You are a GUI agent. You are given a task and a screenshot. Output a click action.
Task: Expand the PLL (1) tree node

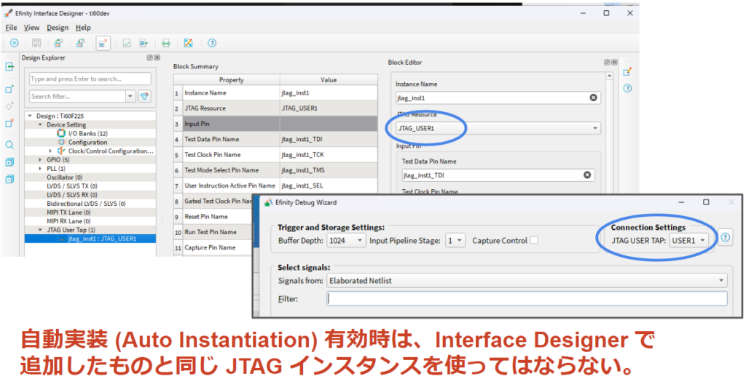click(41, 169)
